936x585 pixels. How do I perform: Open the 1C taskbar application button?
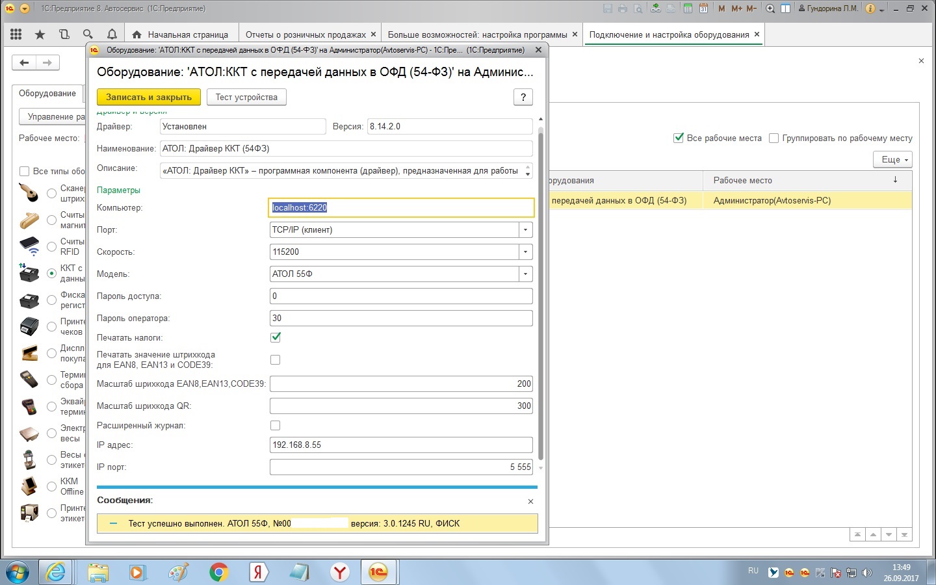tap(378, 572)
